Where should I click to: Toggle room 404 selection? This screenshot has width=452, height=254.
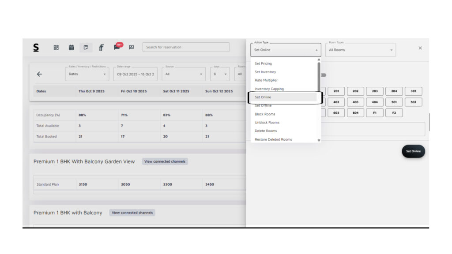point(374,102)
